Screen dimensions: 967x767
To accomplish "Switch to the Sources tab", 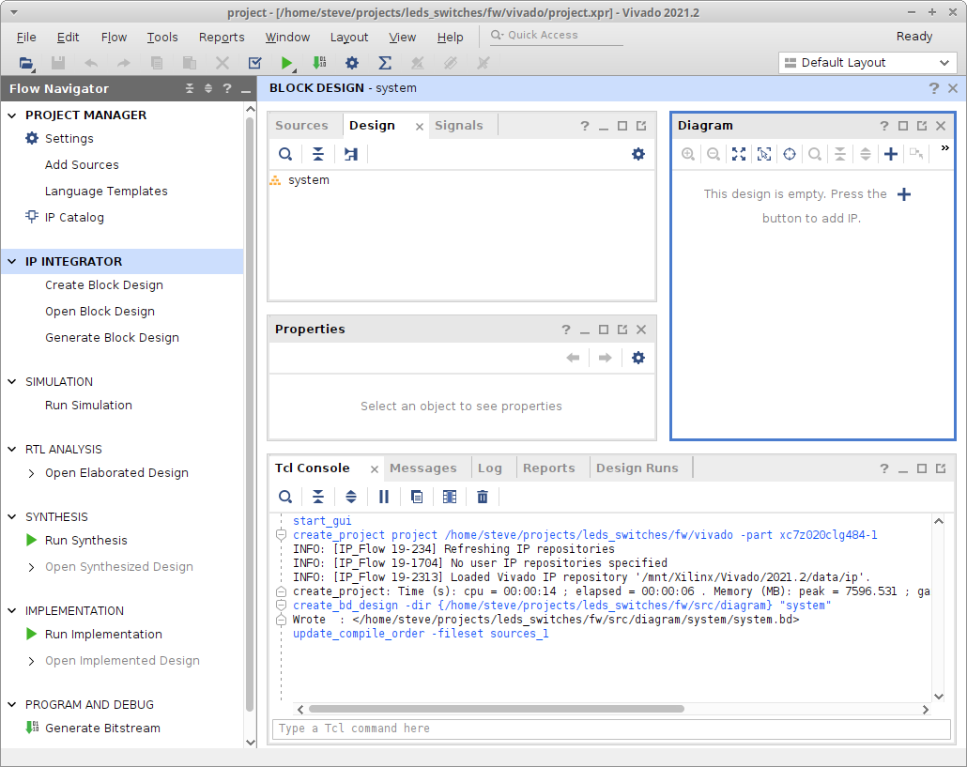I will [301, 125].
